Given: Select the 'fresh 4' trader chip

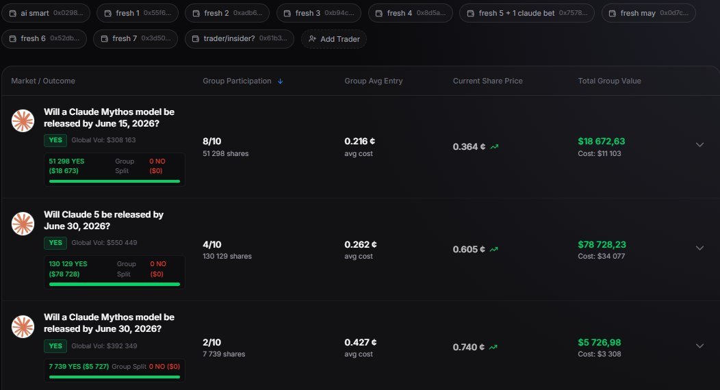Looking at the screenshot, I should point(411,13).
